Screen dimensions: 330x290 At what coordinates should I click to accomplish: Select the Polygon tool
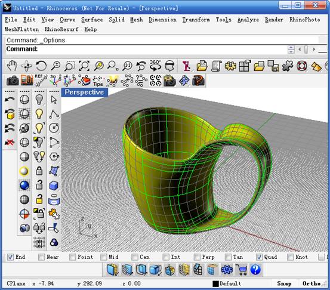[x=54, y=156]
